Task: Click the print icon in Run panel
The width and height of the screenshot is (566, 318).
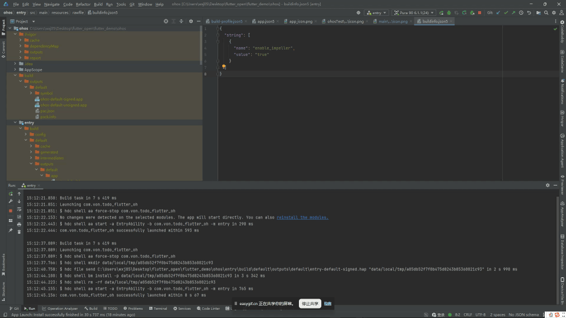Action: coord(19,224)
